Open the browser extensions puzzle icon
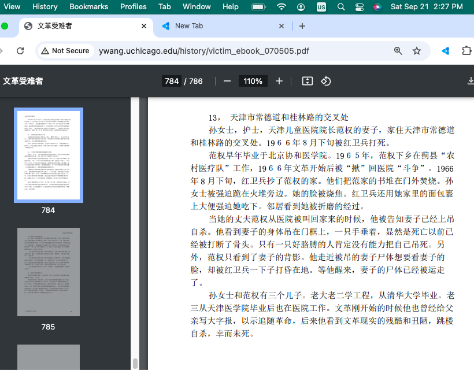Image resolution: width=474 pixels, height=370 pixels. (x=466, y=51)
